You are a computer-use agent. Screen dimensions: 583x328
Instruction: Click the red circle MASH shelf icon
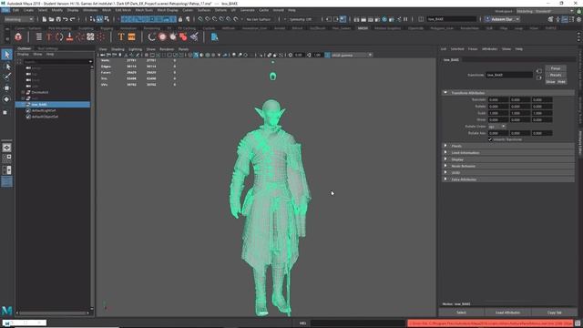pyautogui.click(x=162, y=36)
